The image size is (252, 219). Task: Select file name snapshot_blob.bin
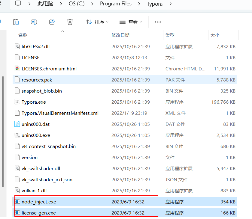click(x=42, y=91)
